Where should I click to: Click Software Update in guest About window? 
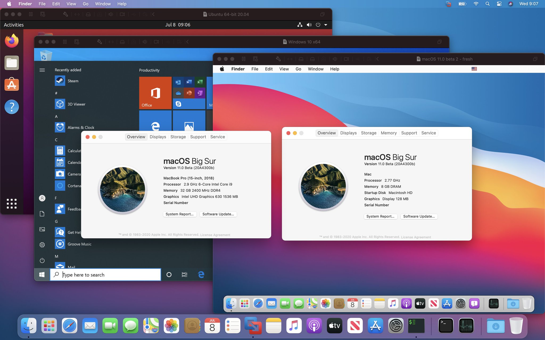click(x=419, y=216)
